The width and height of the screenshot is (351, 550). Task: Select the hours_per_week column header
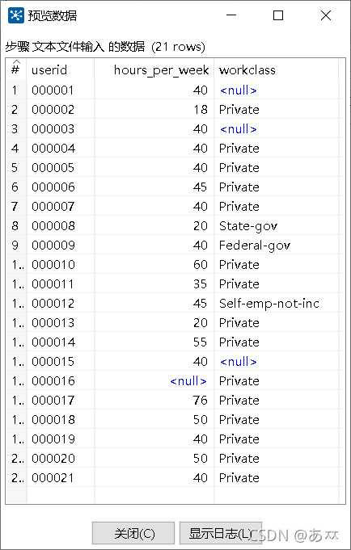[x=154, y=70]
